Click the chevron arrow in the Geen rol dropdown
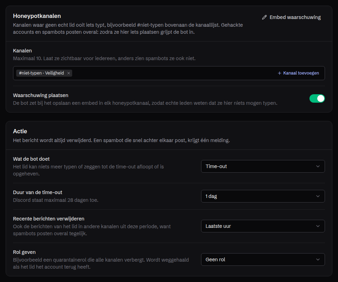Screen dimensions: 338x282 coord(318,259)
